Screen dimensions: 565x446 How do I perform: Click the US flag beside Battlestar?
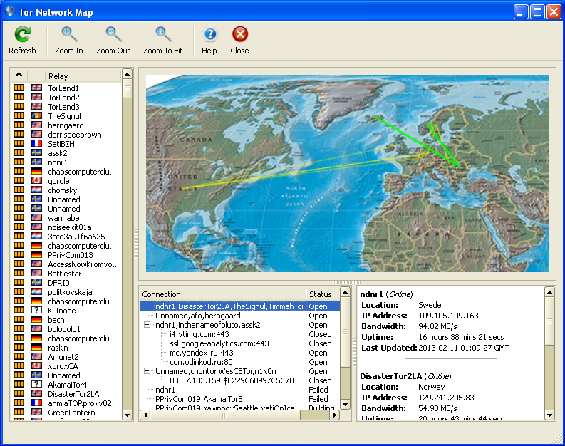36,273
